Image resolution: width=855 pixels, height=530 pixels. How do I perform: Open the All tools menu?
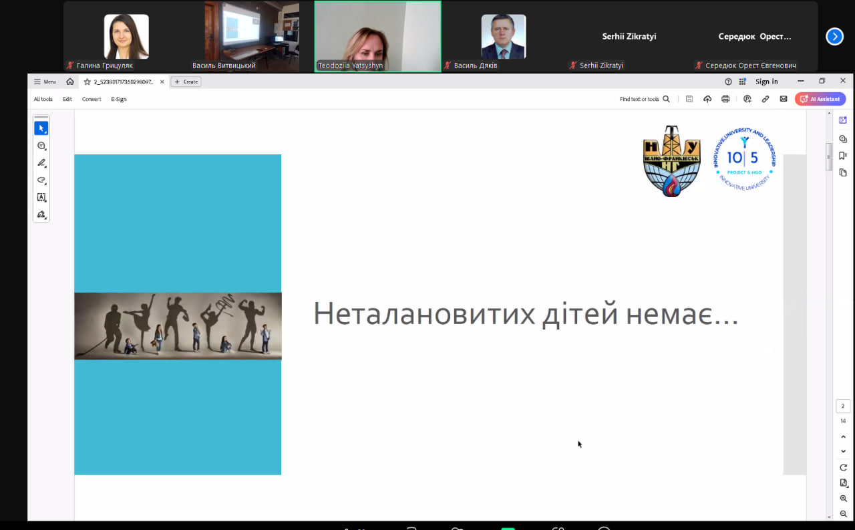[x=43, y=99]
